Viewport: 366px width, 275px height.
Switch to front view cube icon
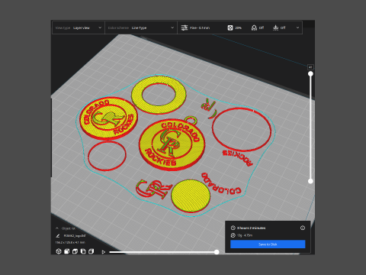coord(67,251)
